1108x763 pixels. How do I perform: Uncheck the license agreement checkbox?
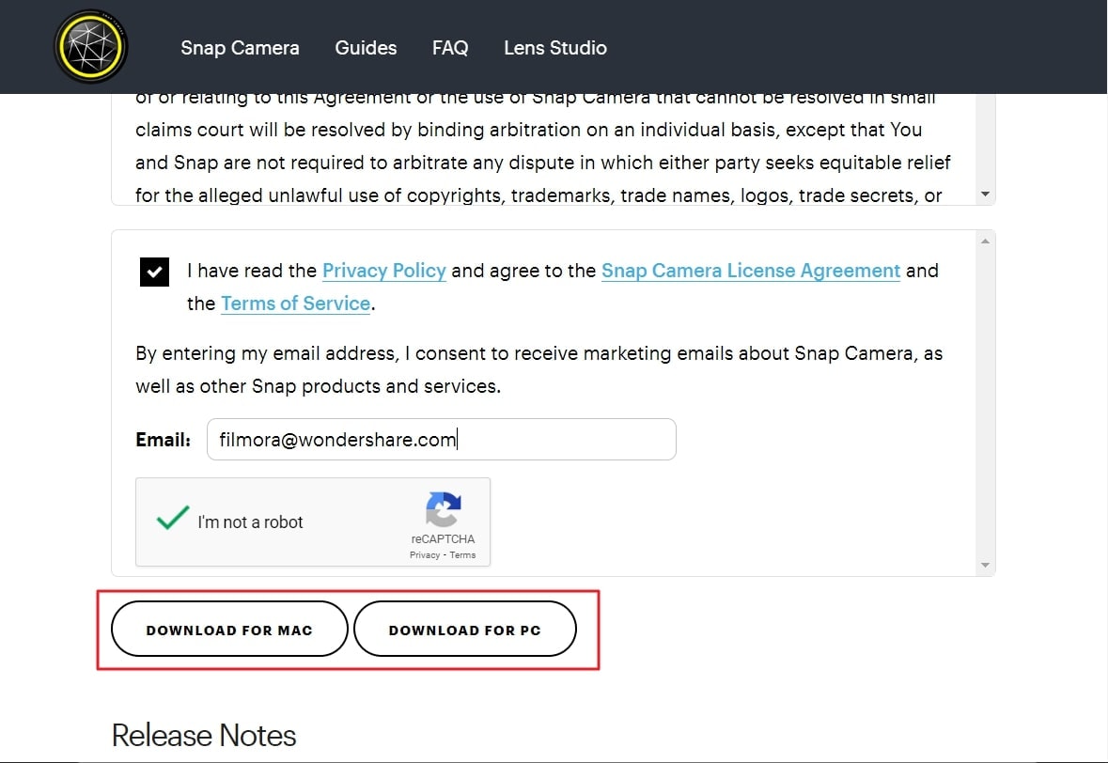coord(155,272)
